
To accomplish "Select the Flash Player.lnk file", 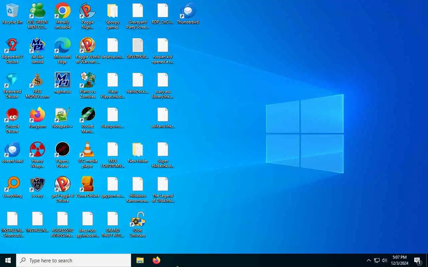I will coord(113,85).
